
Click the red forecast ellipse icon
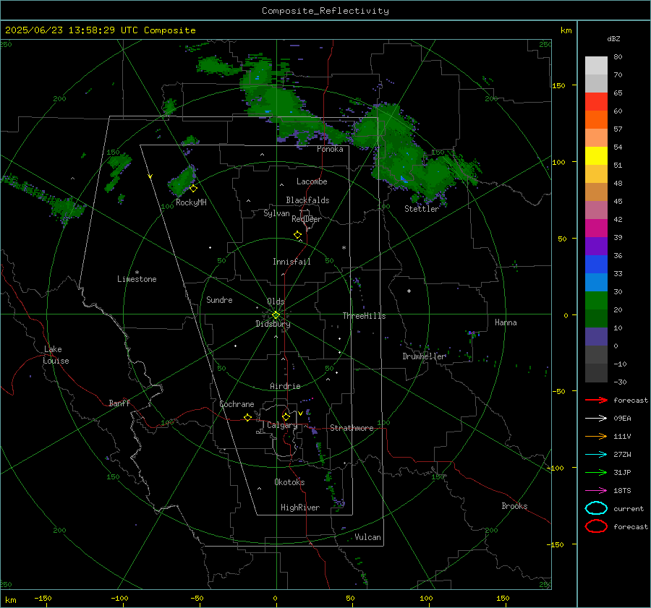click(x=596, y=526)
